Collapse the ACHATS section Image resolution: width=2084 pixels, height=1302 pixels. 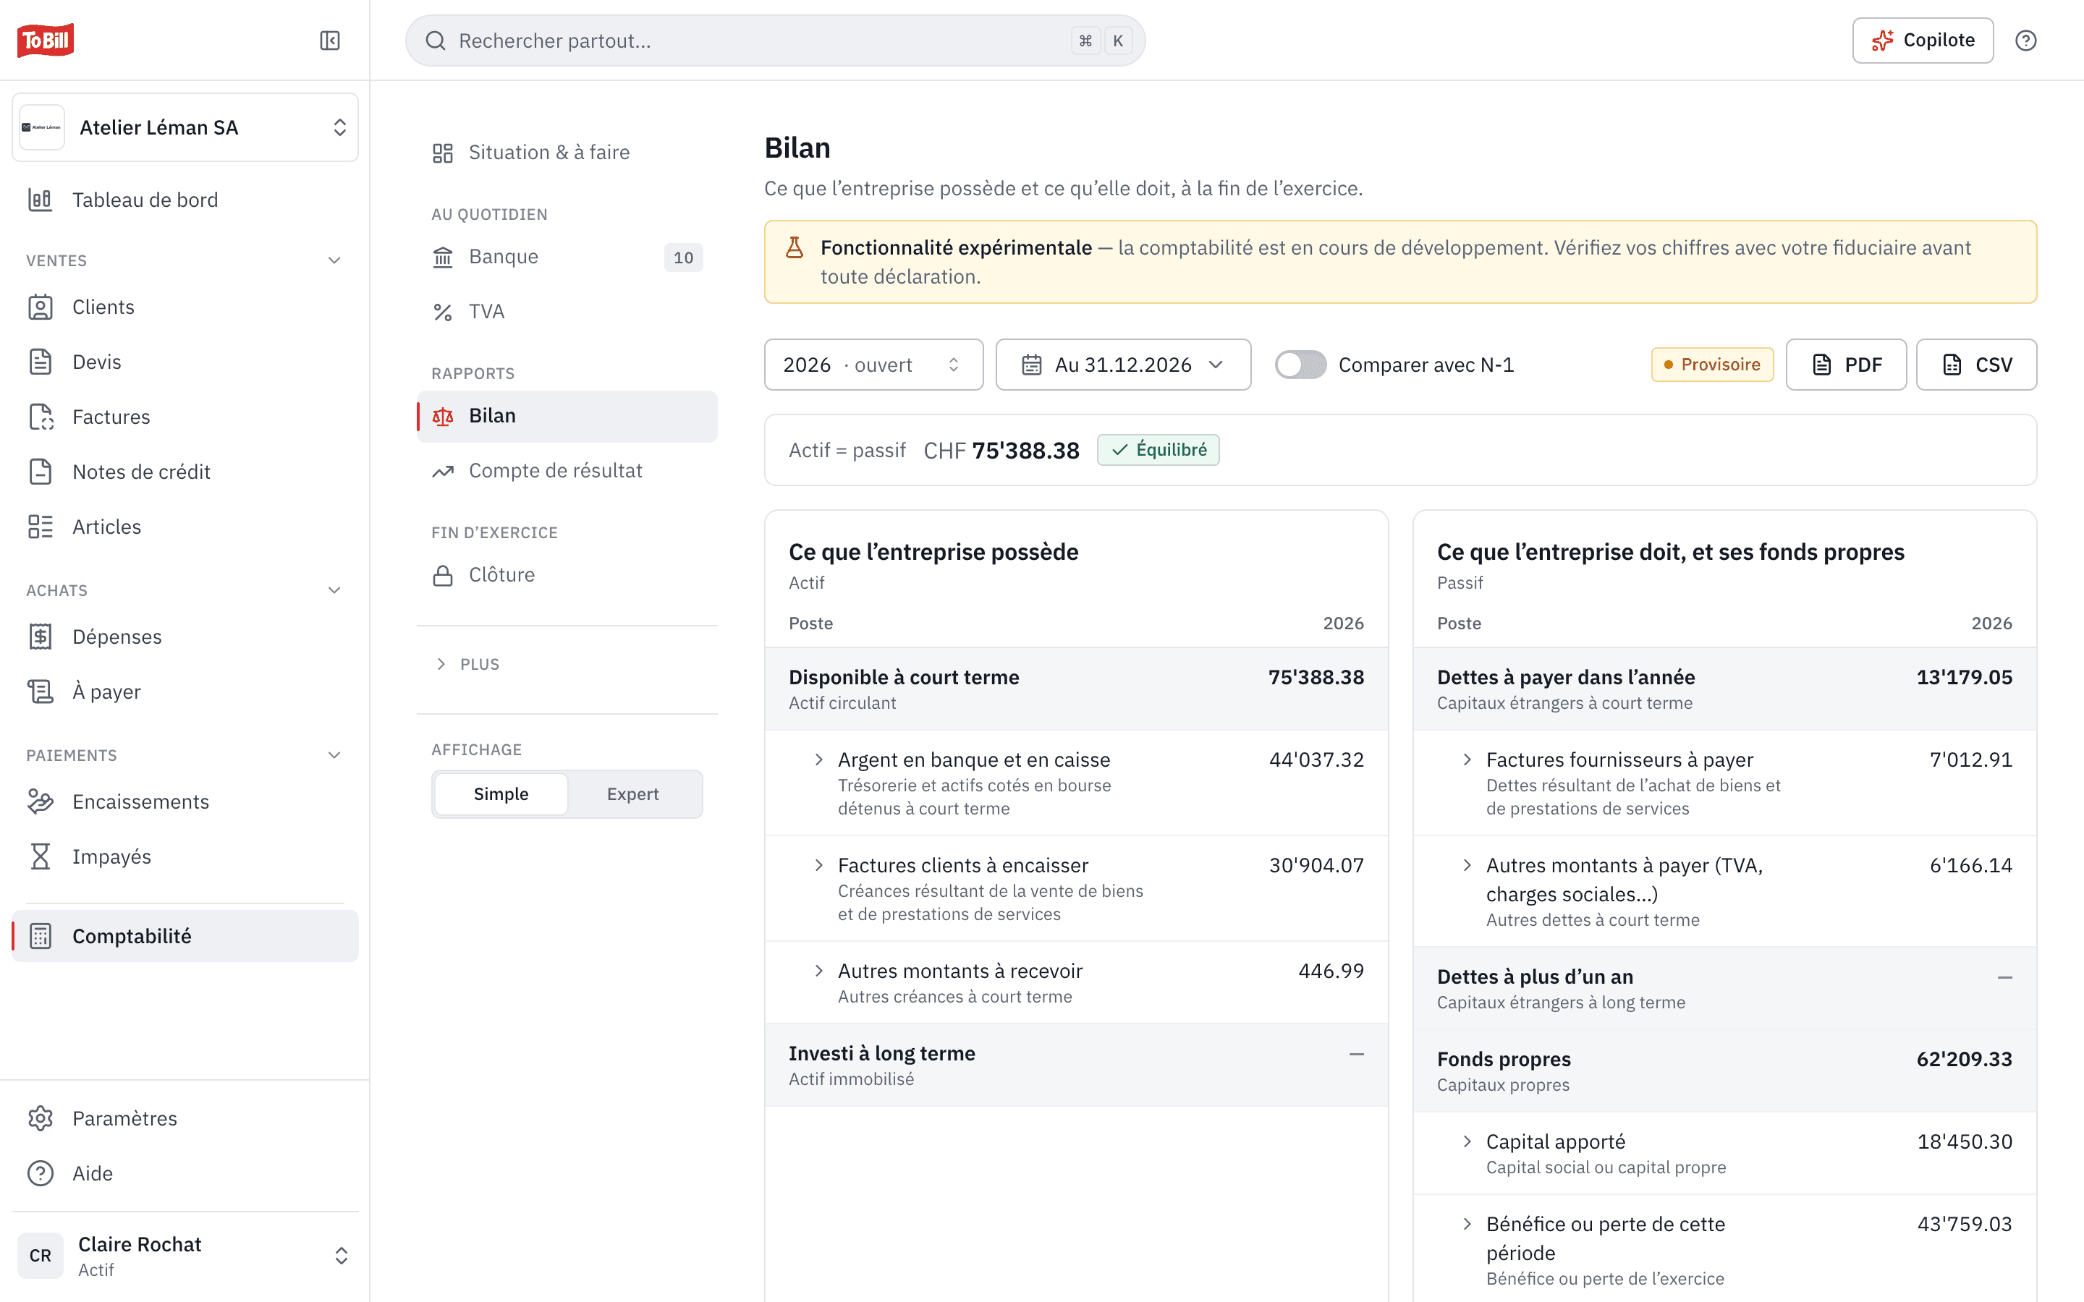[x=335, y=591]
